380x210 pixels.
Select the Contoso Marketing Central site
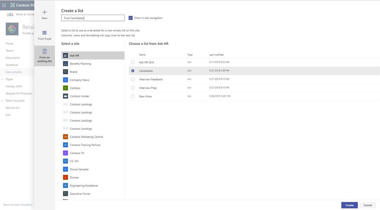93,137
